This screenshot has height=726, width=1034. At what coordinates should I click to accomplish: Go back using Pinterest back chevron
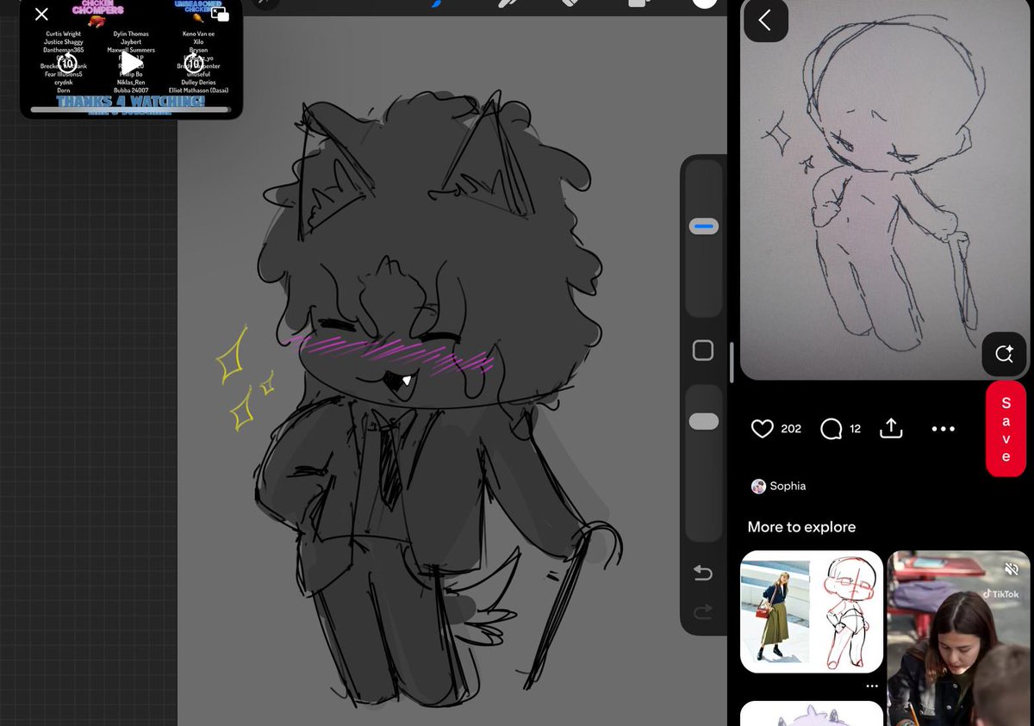coord(765,20)
